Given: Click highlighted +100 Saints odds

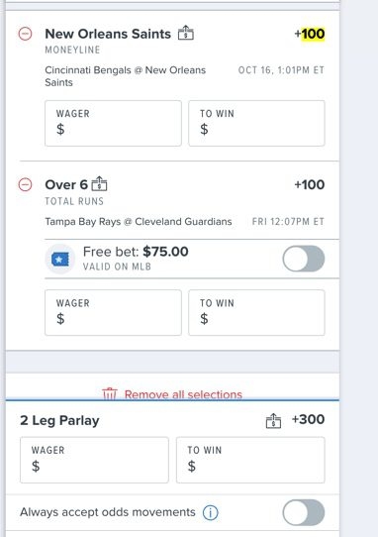Looking at the screenshot, I should 310,34.
